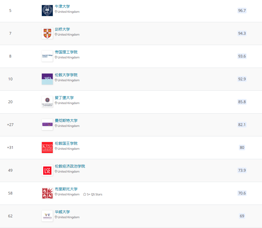Open the 帝国理工学院 link
The height and width of the screenshot is (228, 262).
pos(66,52)
